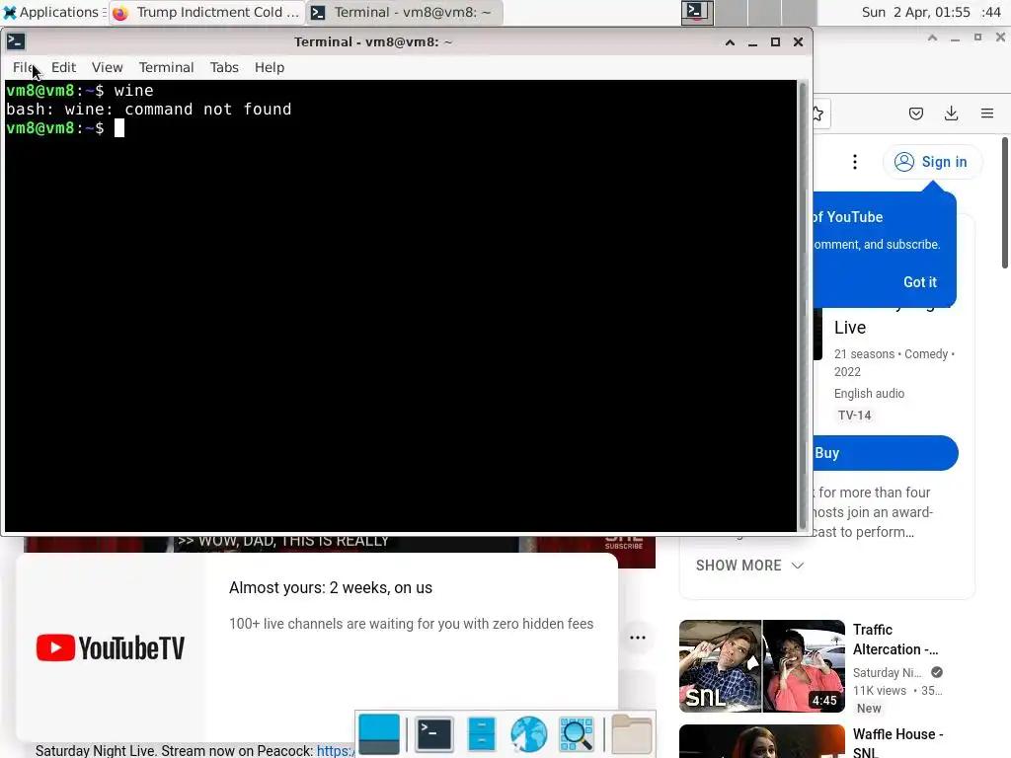Open File Manager from the dock

click(481, 734)
